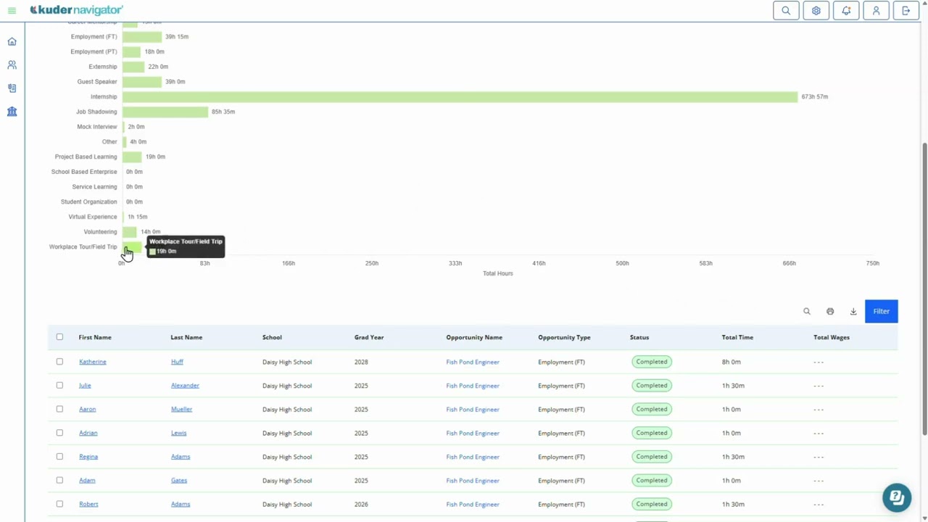This screenshot has width=928, height=522.
Task: Click the logout icon
Action: pyautogui.click(x=906, y=11)
